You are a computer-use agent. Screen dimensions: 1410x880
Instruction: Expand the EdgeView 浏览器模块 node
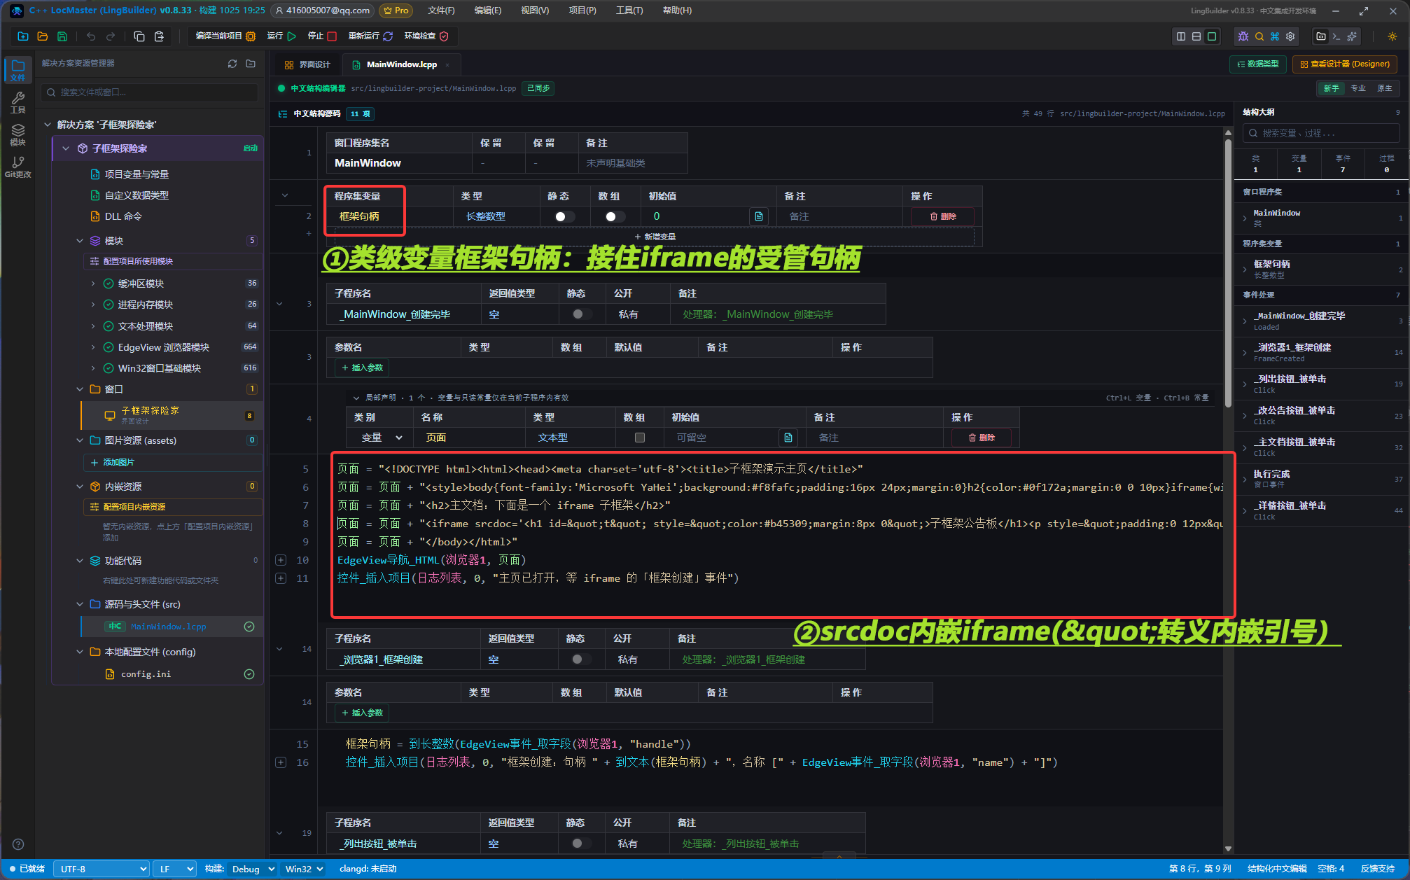tap(93, 347)
